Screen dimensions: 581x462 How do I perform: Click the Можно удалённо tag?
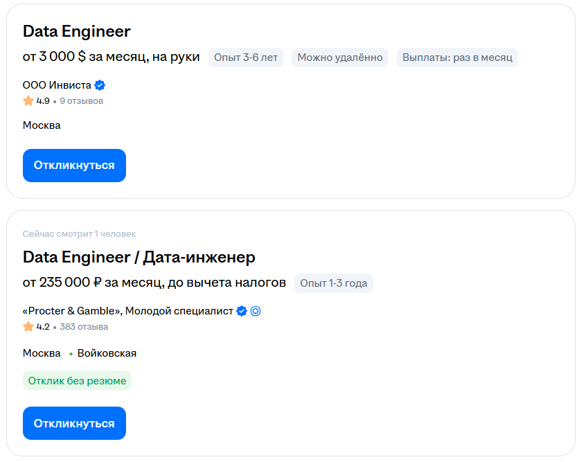pos(340,57)
